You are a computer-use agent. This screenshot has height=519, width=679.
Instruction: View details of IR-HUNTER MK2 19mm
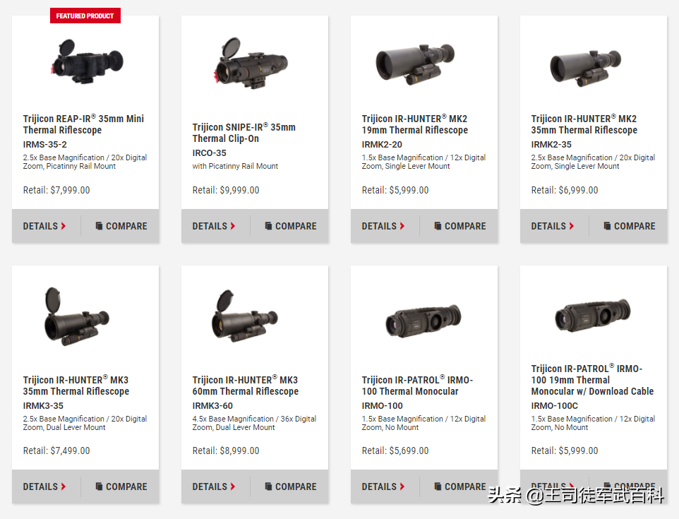383,226
